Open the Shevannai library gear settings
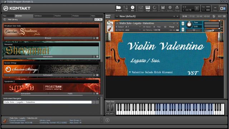This screenshot has height=129, width=229. [x=97, y=57]
